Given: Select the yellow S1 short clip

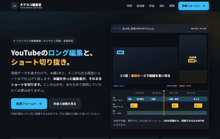Looking at the screenshot, I should click(x=134, y=105).
